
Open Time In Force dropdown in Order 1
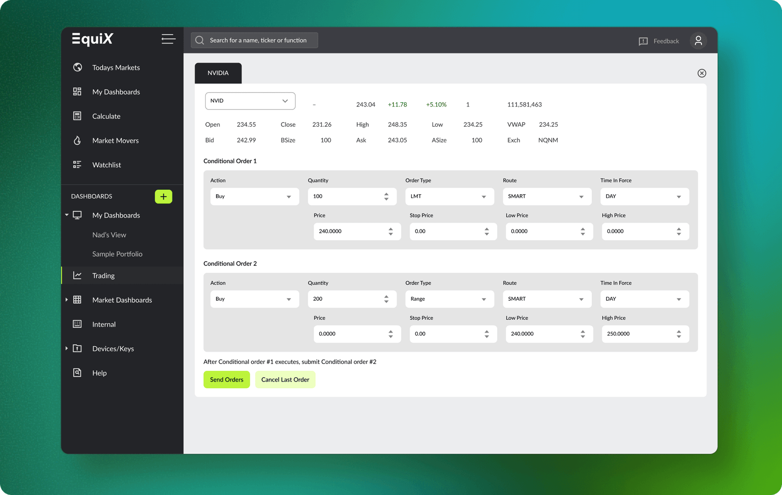click(x=645, y=197)
